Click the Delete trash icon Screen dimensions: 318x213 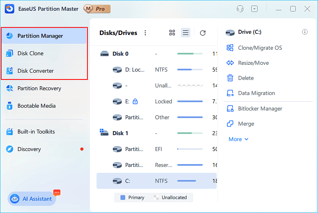tap(230, 78)
